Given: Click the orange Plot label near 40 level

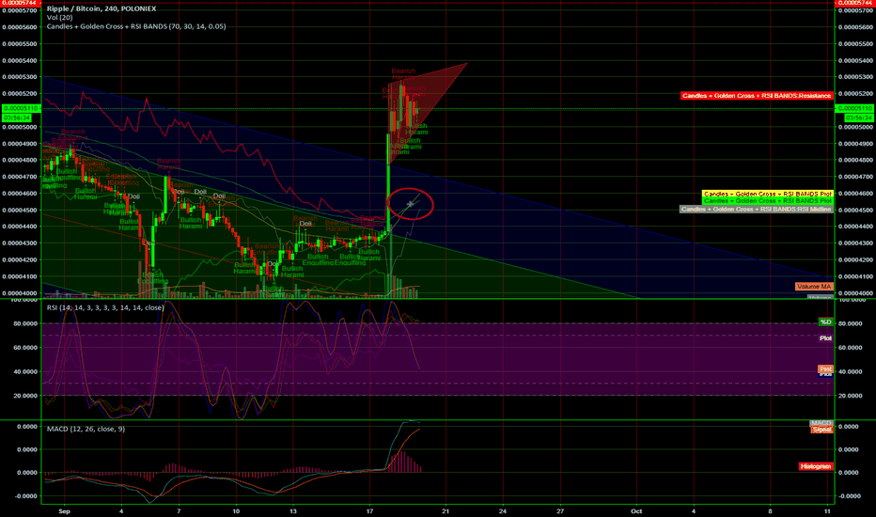Looking at the screenshot, I should [825, 368].
